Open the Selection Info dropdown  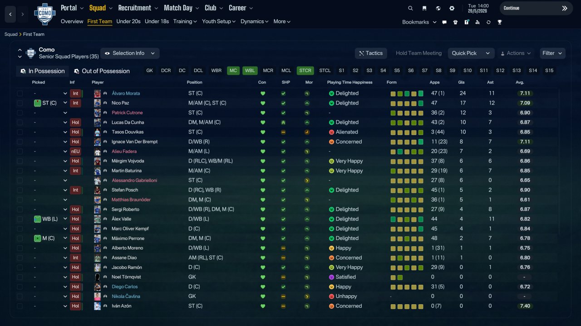coord(130,53)
